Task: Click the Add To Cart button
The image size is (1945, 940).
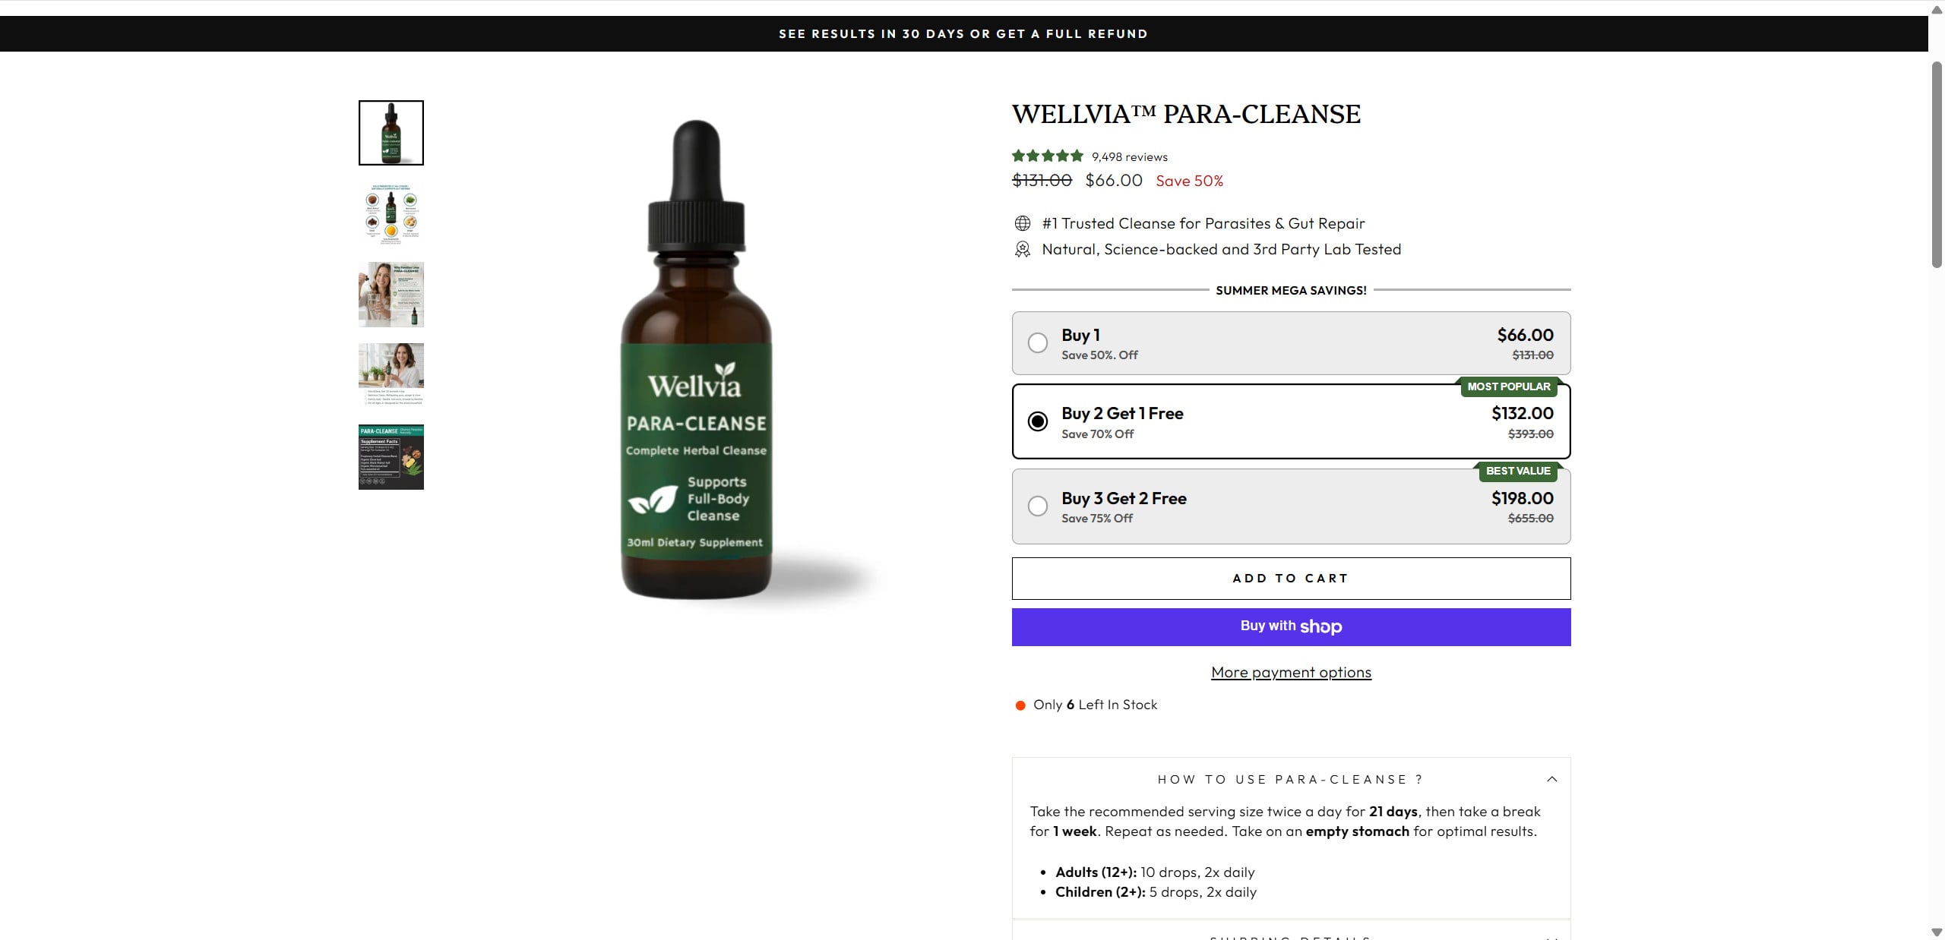Action: pos(1291,579)
